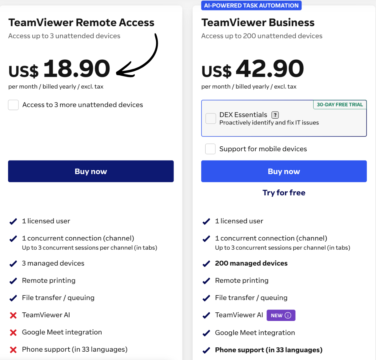
Task: Open the DEX Essentials help tooltip
Action: point(275,115)
